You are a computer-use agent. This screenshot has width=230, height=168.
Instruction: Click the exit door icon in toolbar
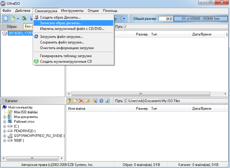click(123, 19)
